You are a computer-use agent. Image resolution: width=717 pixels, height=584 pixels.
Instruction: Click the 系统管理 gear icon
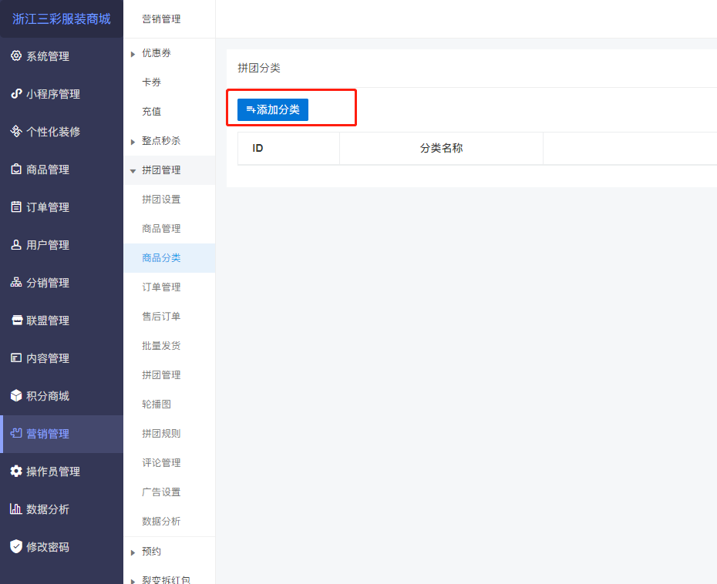pyautogui.click(x=16, y=55)
